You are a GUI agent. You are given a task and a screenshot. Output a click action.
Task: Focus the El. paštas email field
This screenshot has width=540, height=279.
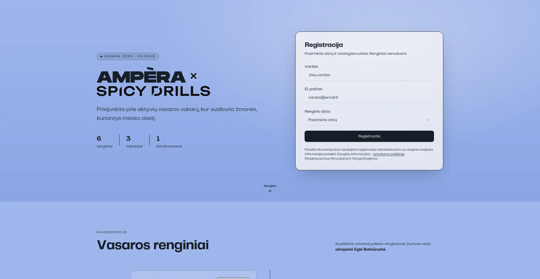[x=369, y=97]
